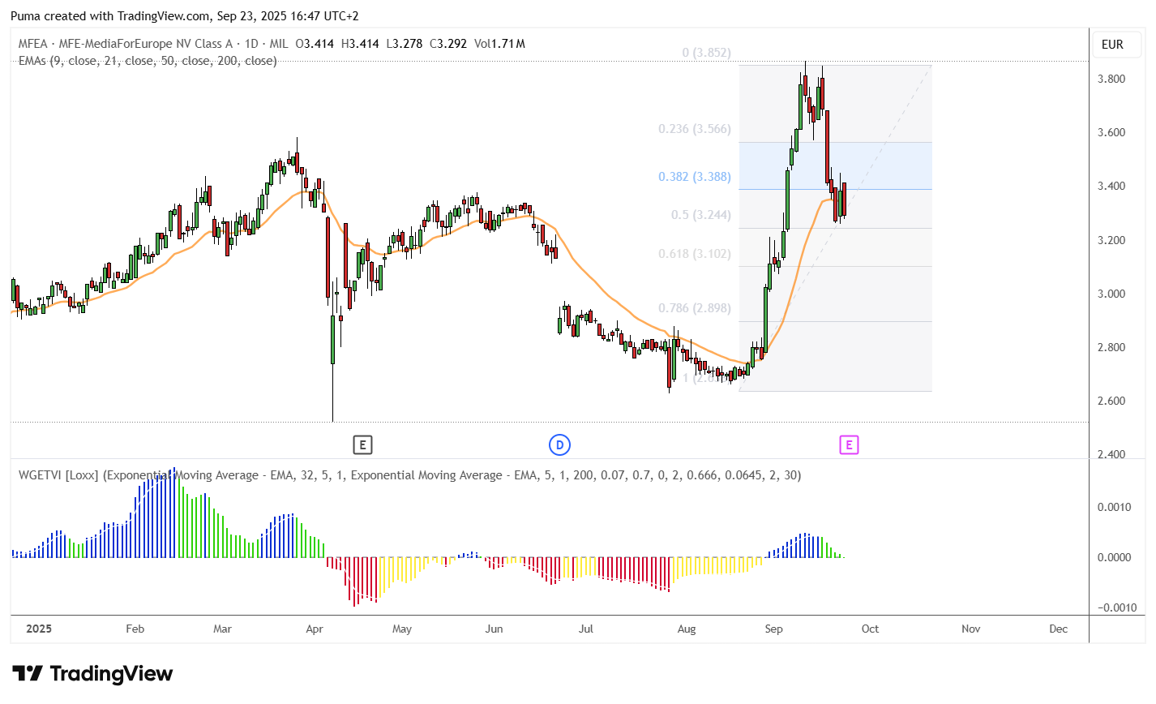This screenshot has height=704, width=1156.
Task: Click the 2.400 price axis label
Action: (x=1111, y=454)
